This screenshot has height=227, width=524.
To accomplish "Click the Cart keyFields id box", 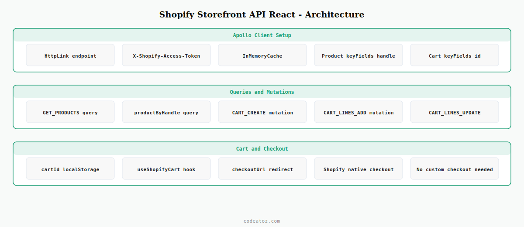I will click(x=455, y=55).
